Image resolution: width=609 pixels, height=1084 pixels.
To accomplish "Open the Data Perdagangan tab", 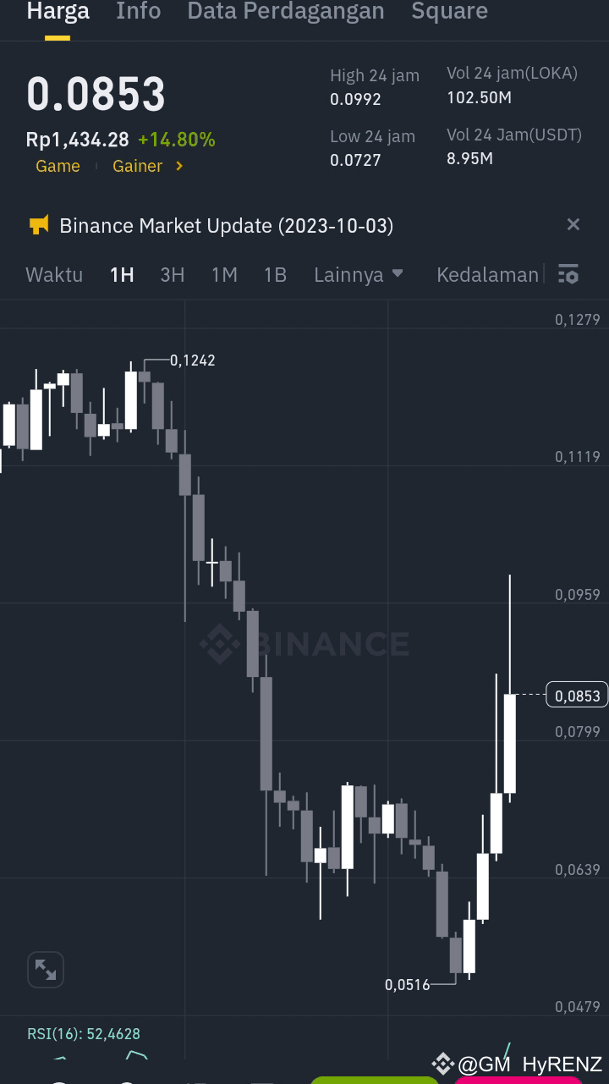I will tap(285, 12).
